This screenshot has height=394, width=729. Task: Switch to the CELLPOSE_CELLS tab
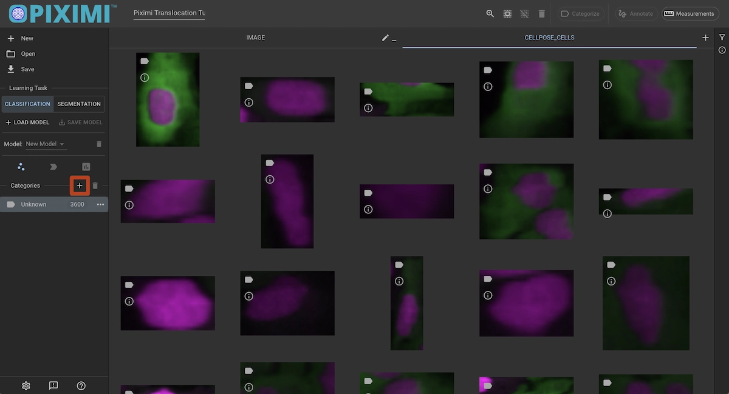point(549,38)
